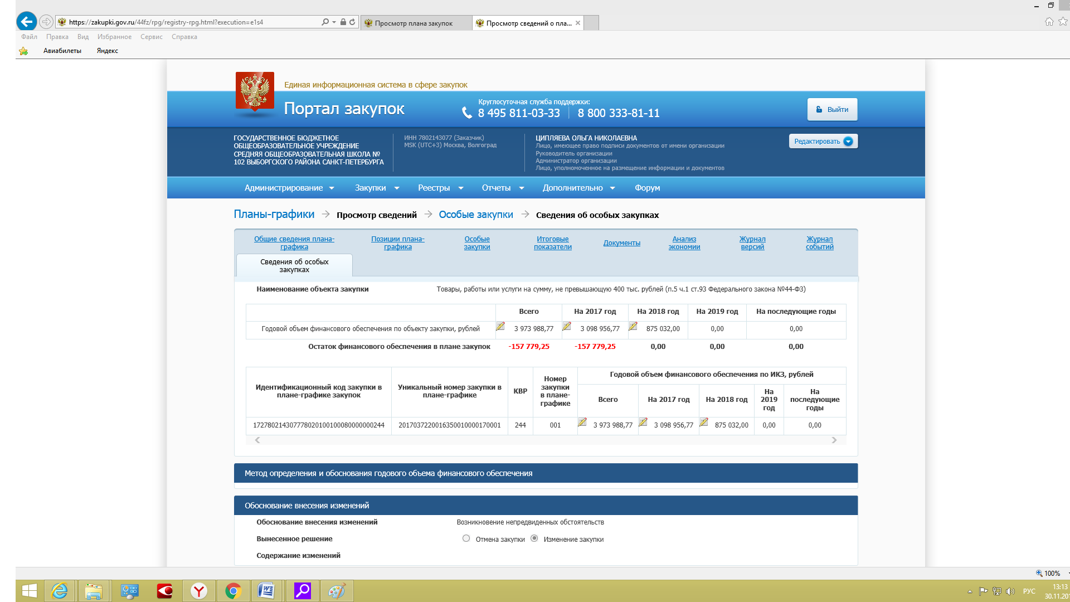Screen dimensions: 1070x602
Task: Select the 'Изменение закупки' radio button
Action: click(534, 538)
